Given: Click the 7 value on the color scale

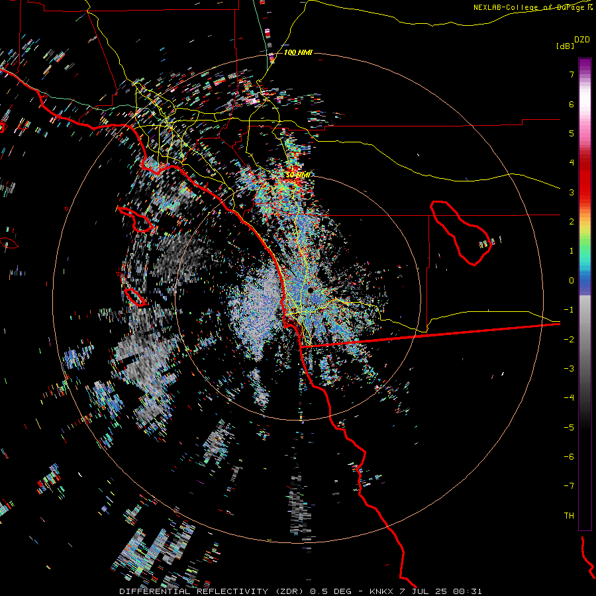Looking at the screenshot, I should coord(571,74).
